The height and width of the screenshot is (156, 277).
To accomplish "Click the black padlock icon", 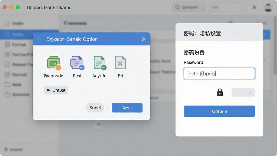I will coord(220,92).
